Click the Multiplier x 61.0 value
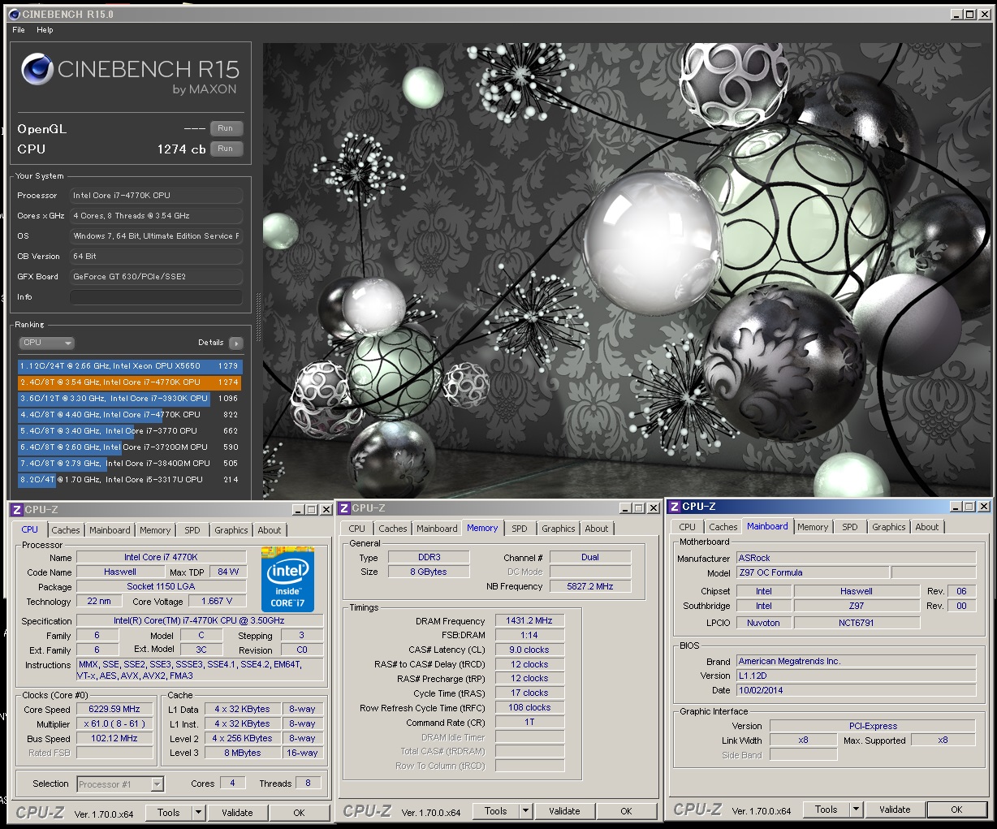This screenshot has height=829, width=997. pos(114,723)
